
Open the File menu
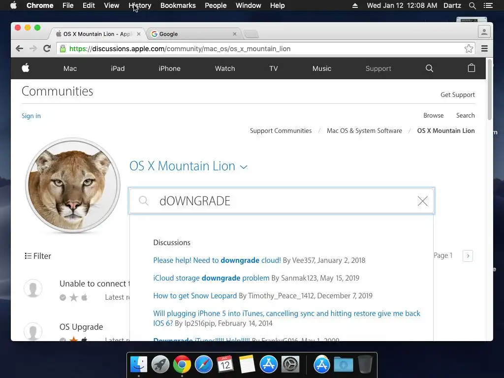(x=68, y=5)
